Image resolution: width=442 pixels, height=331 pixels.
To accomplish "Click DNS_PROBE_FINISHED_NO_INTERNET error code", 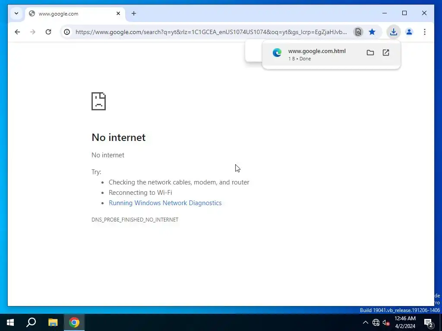I will tap(135, 219).
